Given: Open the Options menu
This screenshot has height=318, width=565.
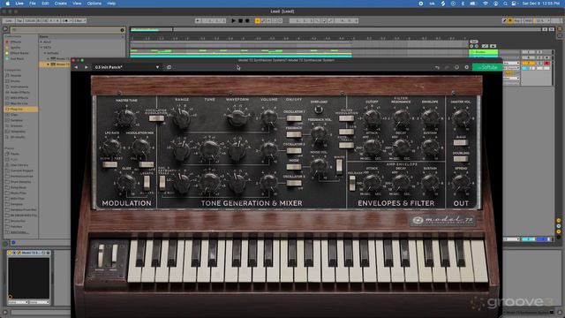Looking at the screenshot, I should coord(94,4).
